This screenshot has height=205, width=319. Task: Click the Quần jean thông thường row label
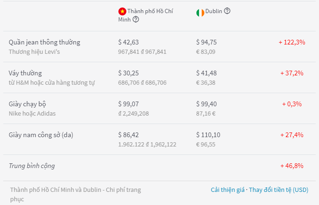click(44, 42)
